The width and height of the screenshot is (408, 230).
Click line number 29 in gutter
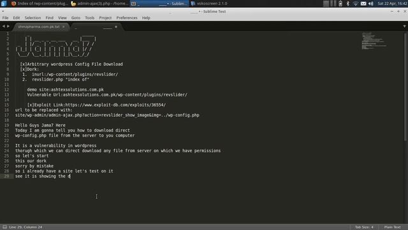coord(6,176)
